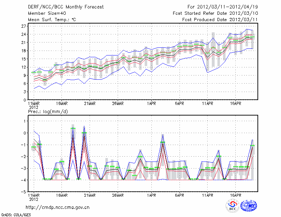Click the 2012 year label below precipitation chart
The height and width of the screenshot is (217, 281).
coord(33,199)
